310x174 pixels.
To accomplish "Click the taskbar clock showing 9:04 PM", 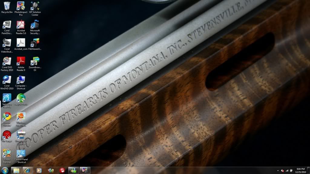I will [301, 170].
